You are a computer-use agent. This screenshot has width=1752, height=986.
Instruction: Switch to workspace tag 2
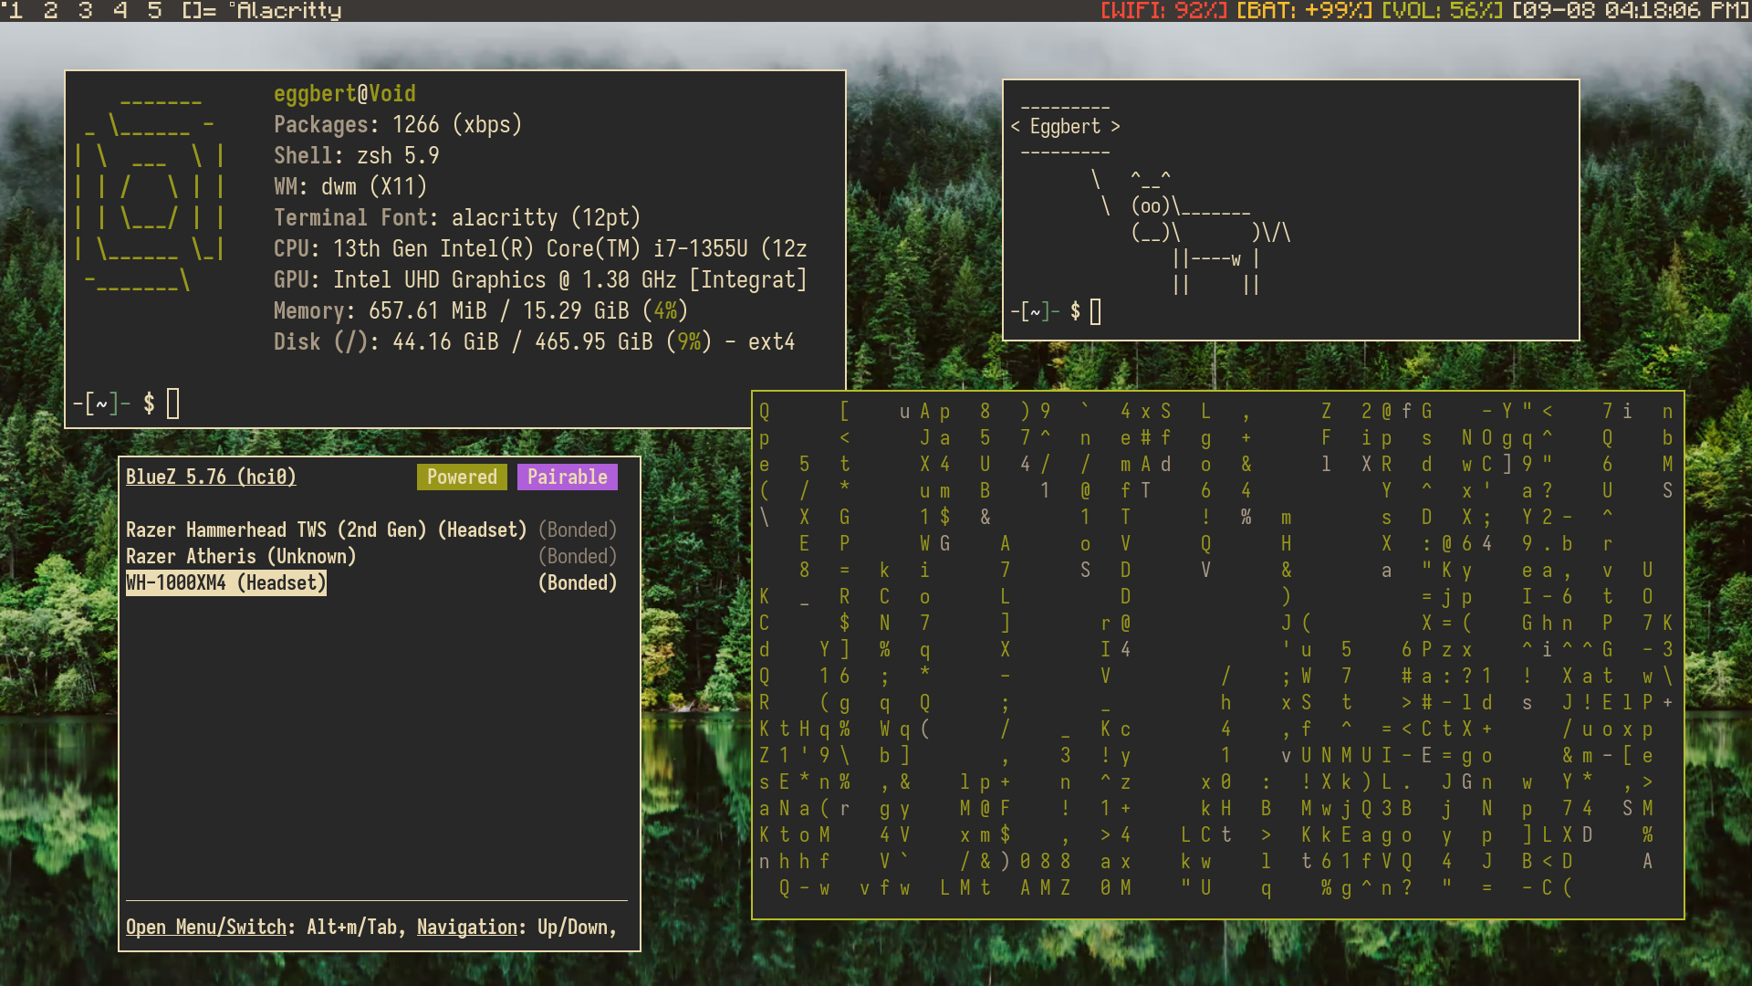pyautogui.click(x=50, y=11)
